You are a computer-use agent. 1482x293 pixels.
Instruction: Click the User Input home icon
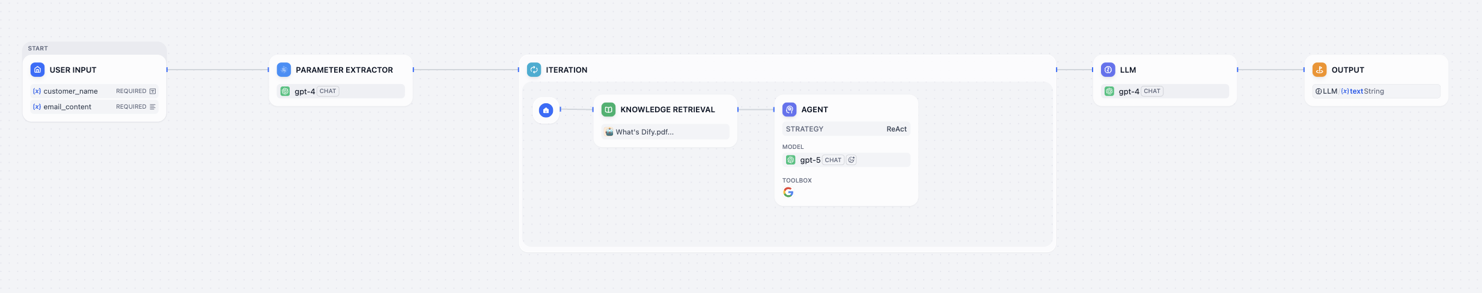[x=37, y=70]
